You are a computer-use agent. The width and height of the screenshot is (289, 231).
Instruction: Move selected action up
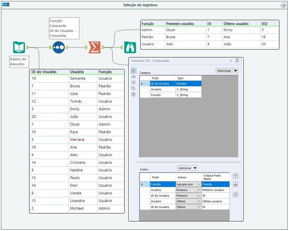pyautogui.click(x=235, y=176)
